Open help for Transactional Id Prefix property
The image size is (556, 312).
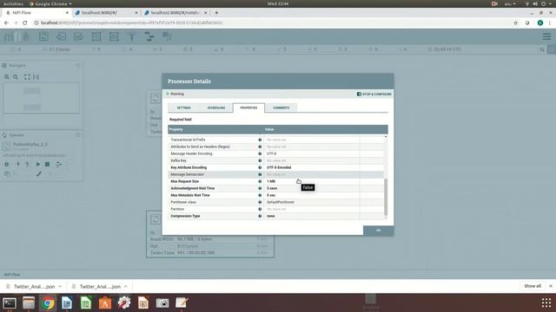(260, 140)
